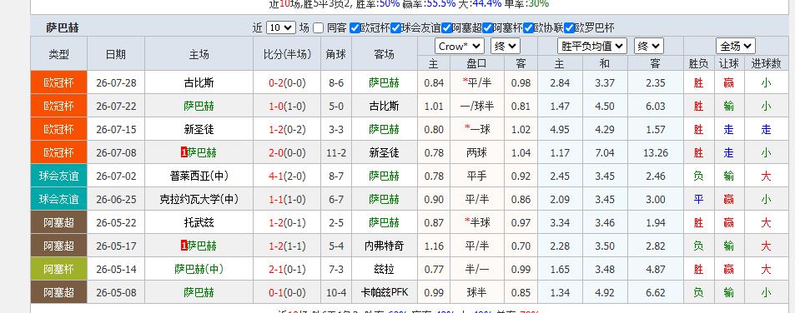Click 兹拉 away team name
This screenshot has width=795, height=313.
point(384,269)
